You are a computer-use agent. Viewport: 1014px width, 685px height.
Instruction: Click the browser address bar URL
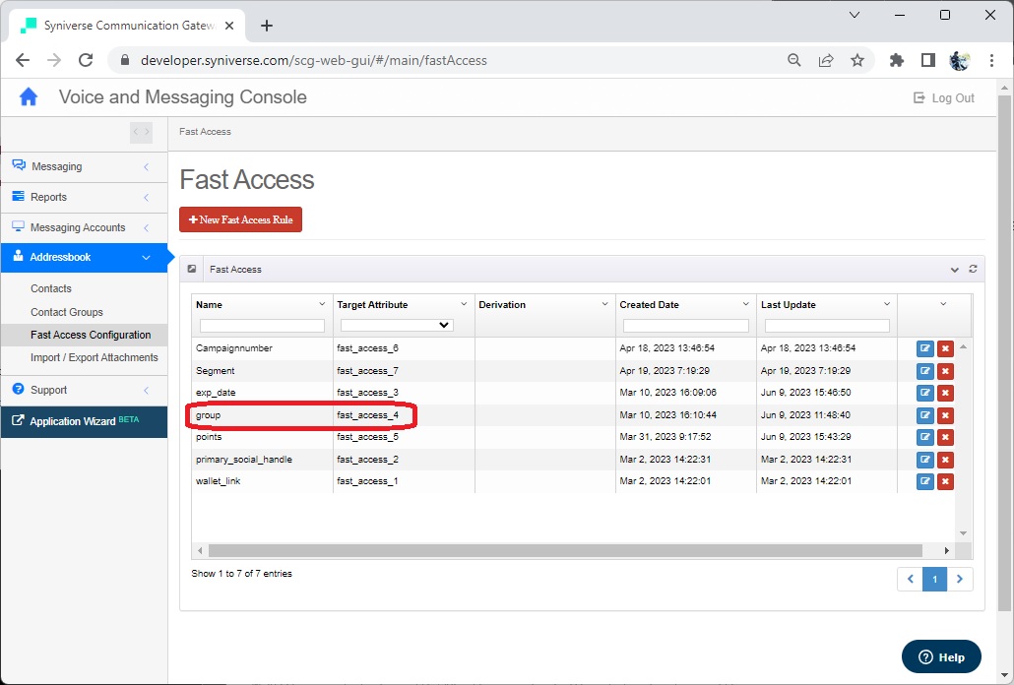tap(314, 60)
